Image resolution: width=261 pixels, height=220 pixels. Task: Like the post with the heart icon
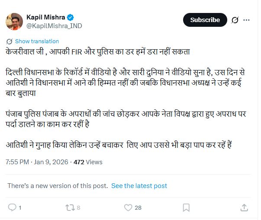128,207
